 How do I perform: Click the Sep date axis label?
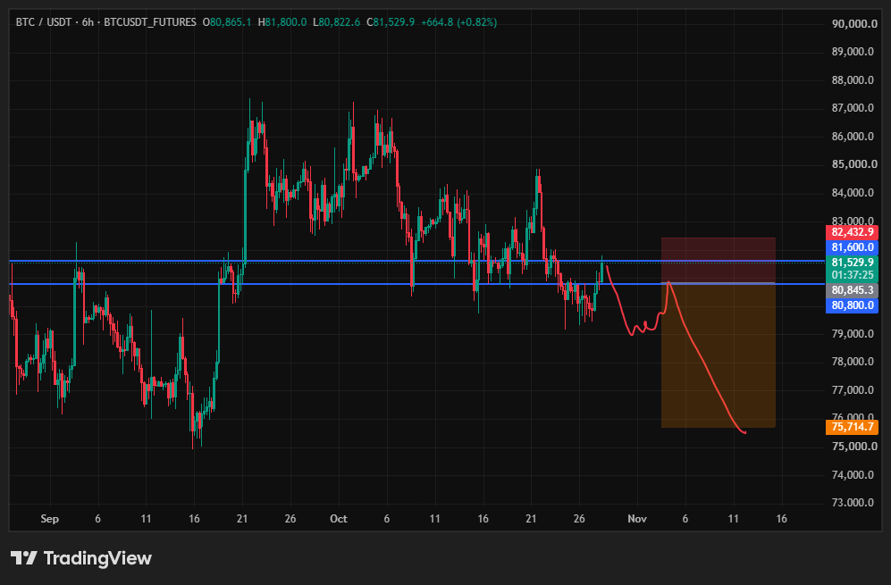click(49, 519)
